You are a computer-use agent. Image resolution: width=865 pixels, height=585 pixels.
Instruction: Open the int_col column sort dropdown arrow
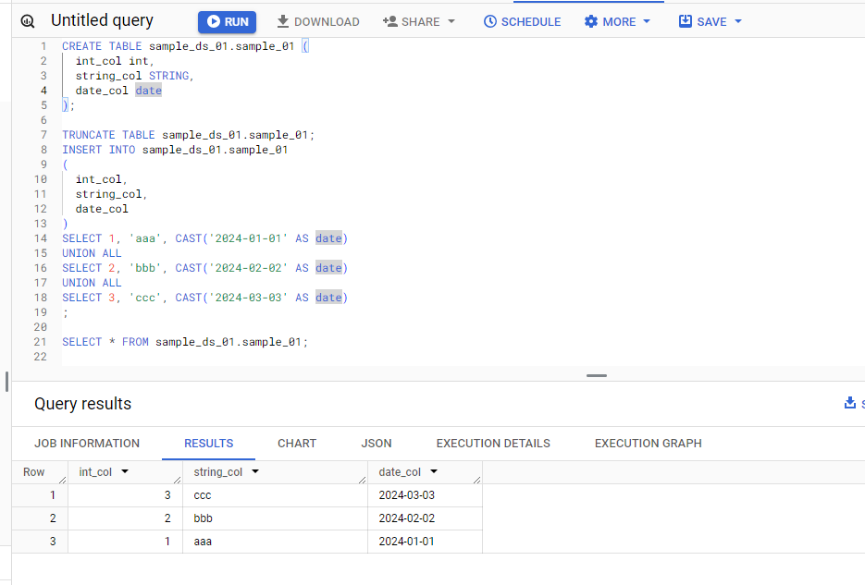coord(125,471)
